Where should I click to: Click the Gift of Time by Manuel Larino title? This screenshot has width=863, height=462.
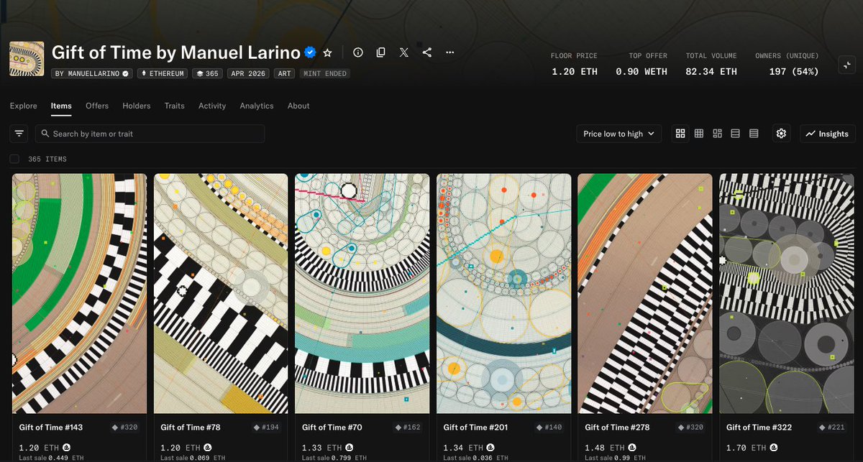[176, 52]
